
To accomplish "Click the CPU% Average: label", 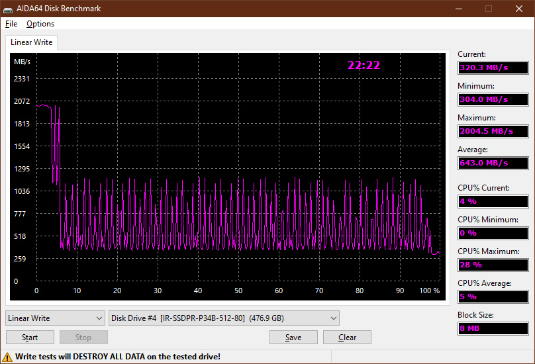I will tap(485, 283).
